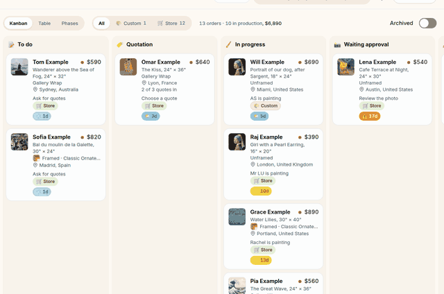Click location pin beside Miami, United States

point(253,89)
